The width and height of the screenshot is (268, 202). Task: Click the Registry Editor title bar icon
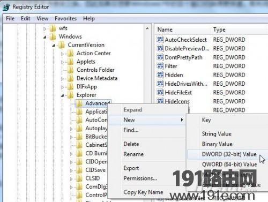tap(6, 7)
